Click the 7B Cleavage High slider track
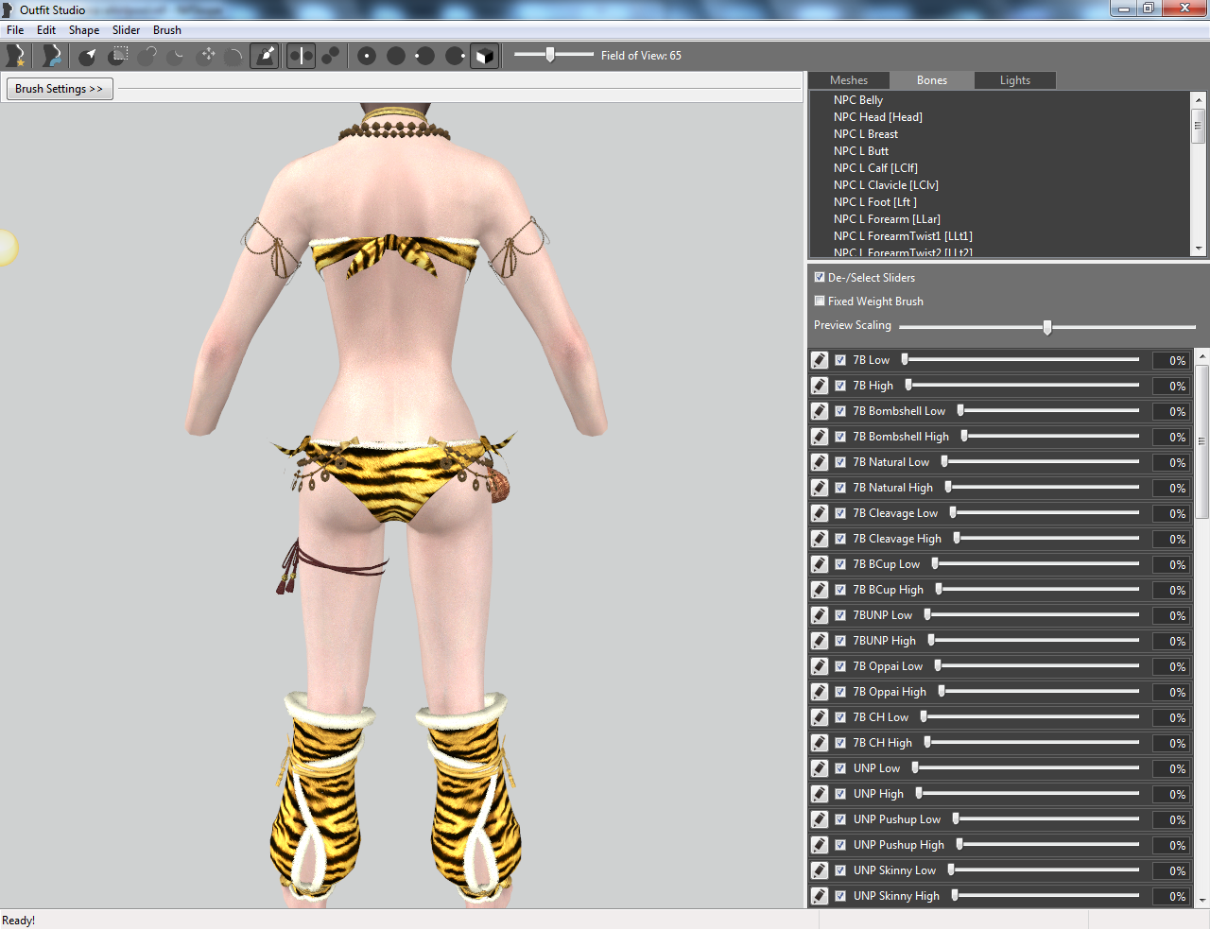The width and height of the screenshot is (1210, 930). [1046, 539]
